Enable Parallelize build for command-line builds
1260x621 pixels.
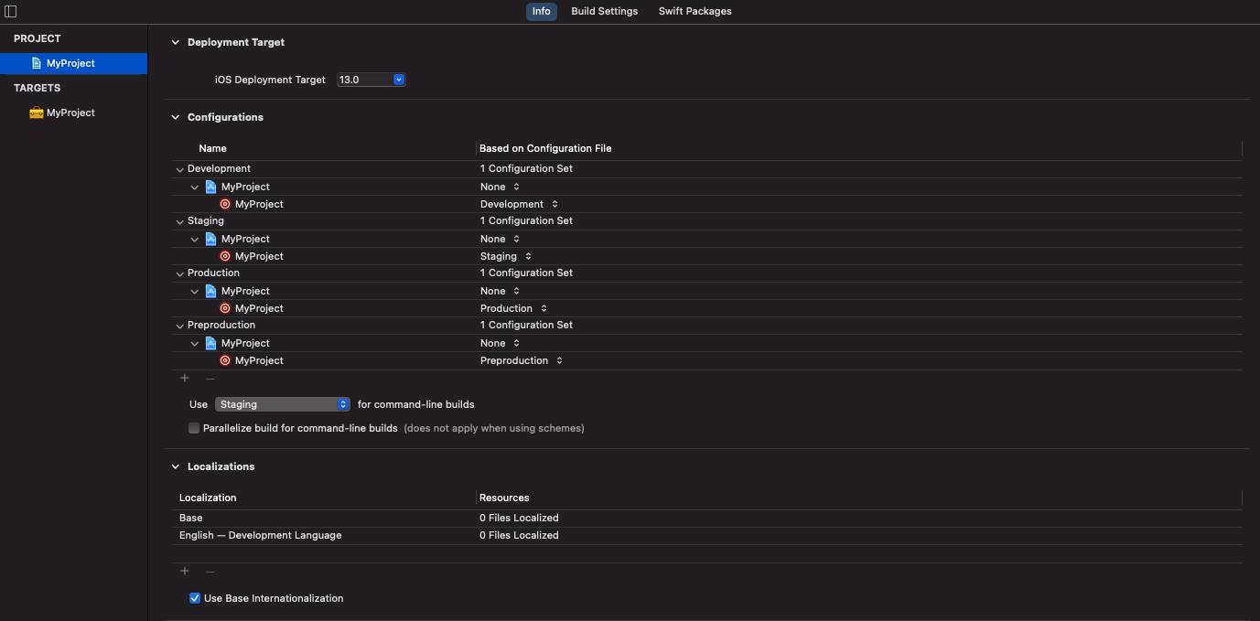[193, 427]
